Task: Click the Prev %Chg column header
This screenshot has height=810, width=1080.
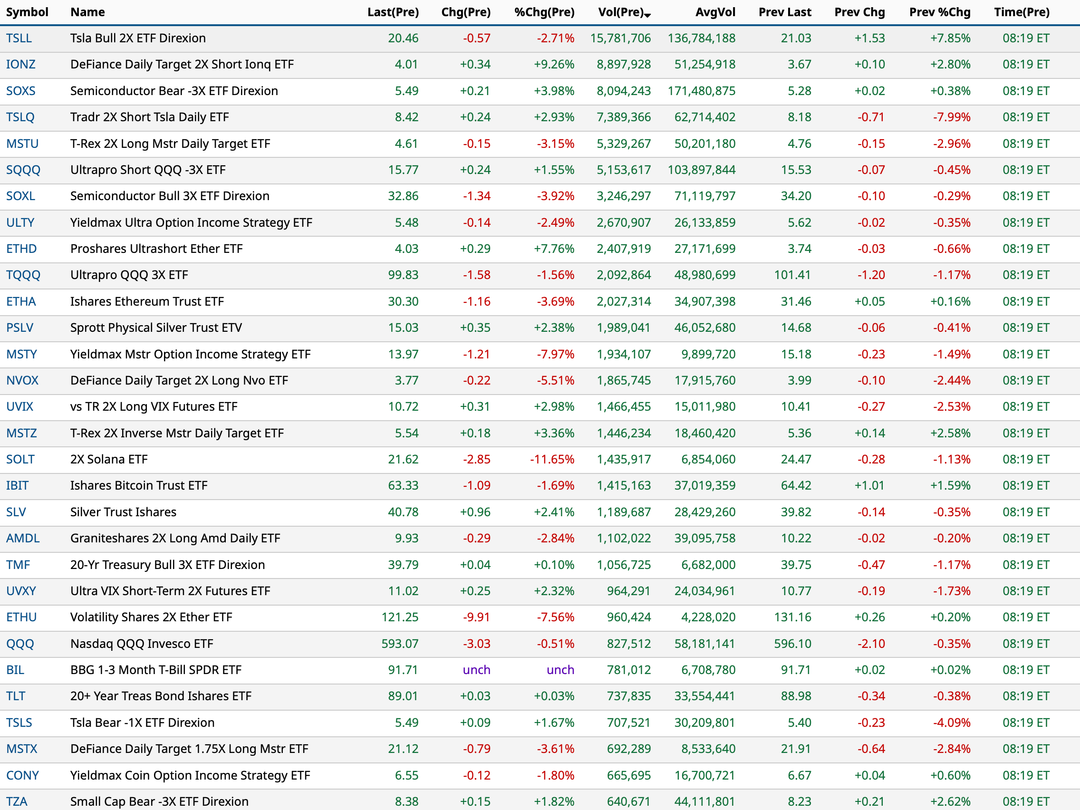Action: [939, 12]
